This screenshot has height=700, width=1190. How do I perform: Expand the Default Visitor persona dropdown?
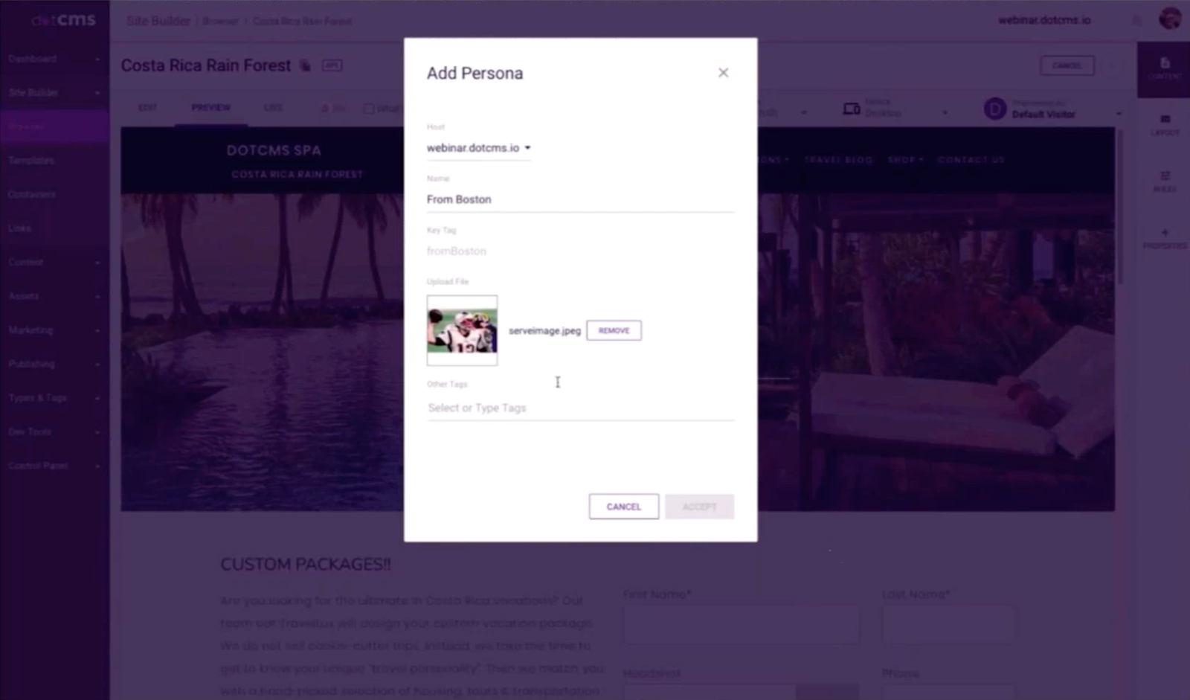1052,109
